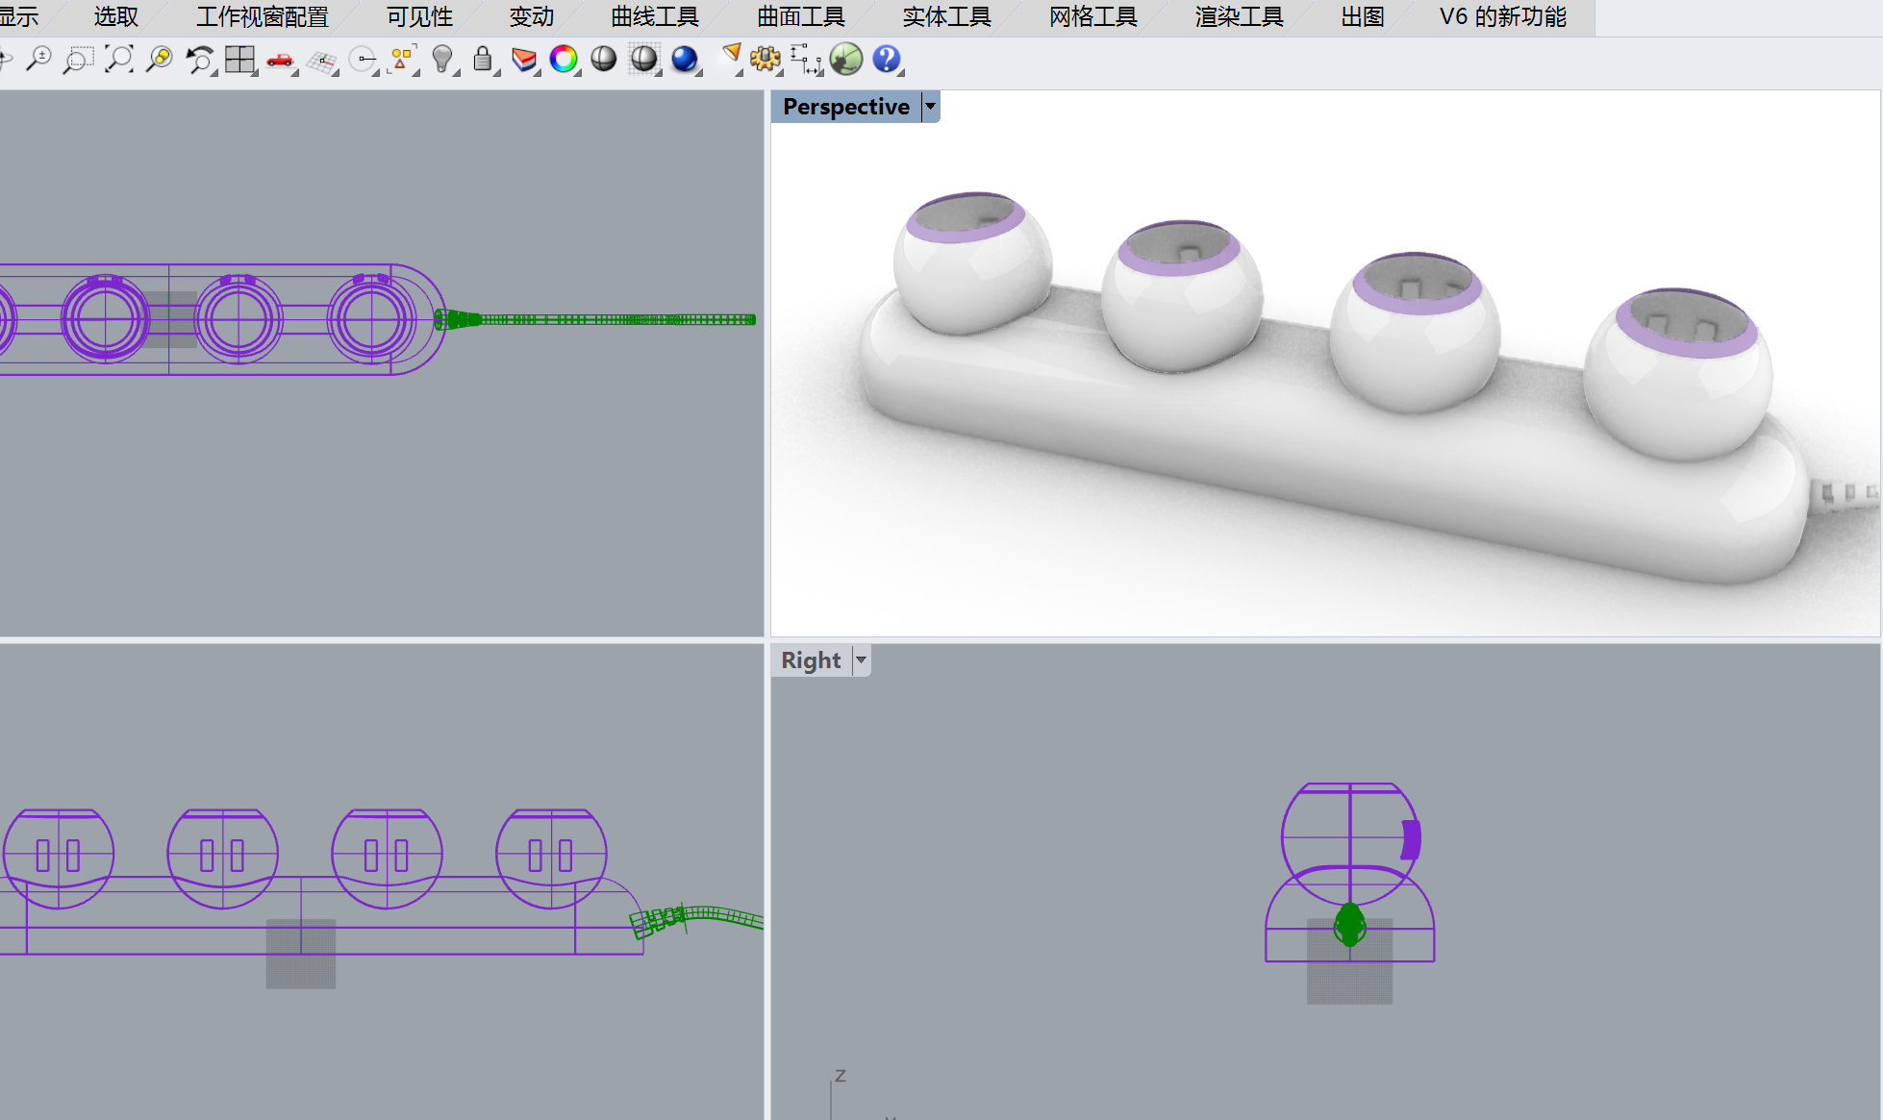Click the Right viewport title label
The image size is (1883, 1120).
point(810,660)
